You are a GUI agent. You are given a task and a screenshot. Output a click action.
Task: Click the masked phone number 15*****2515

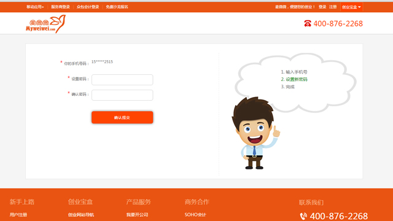point(103,61)
